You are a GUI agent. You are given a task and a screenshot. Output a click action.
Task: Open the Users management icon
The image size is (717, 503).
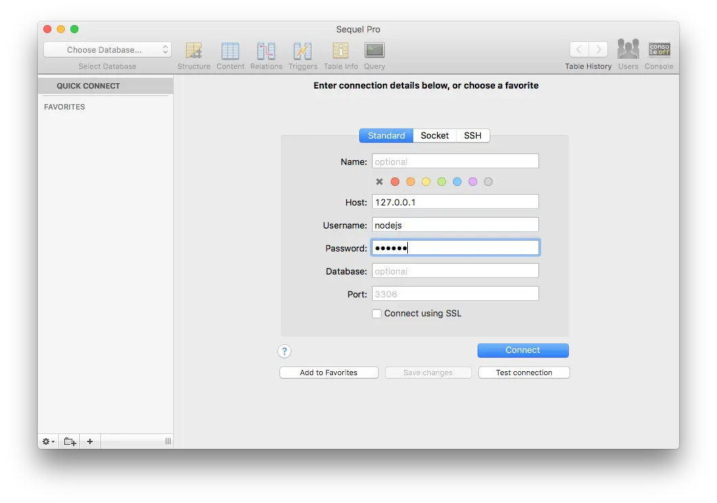click(x=628, y=49)
